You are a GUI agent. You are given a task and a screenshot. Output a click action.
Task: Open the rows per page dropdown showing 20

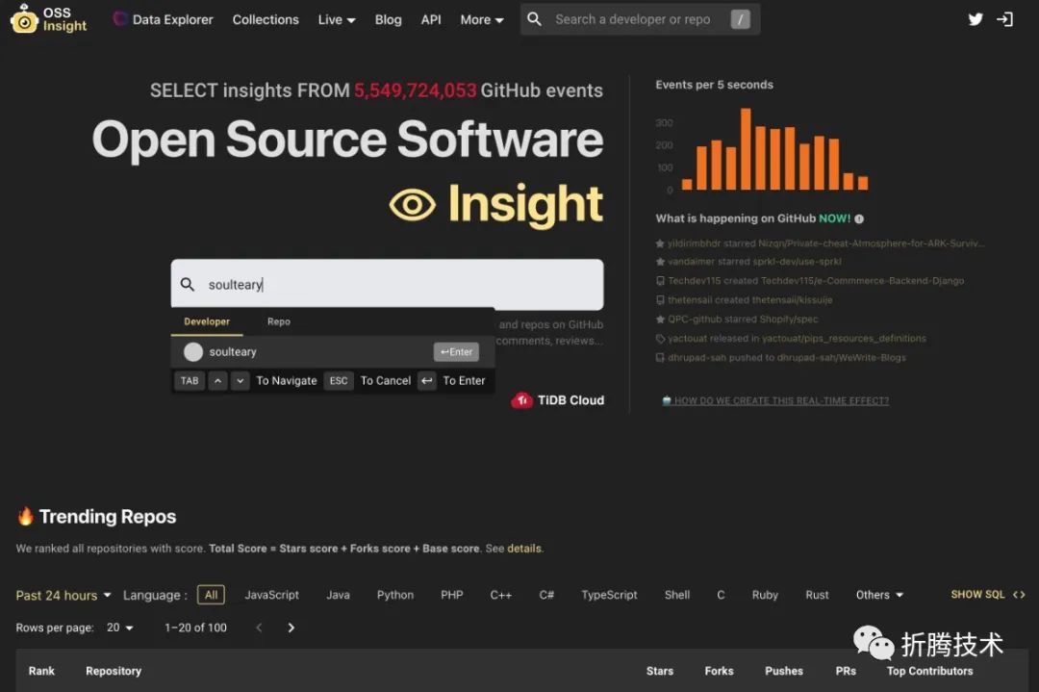pos(120,628)
